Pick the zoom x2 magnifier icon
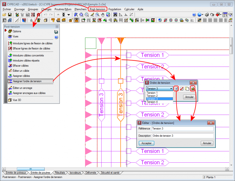This screenshot has width=235, height=181. point(87,15)
